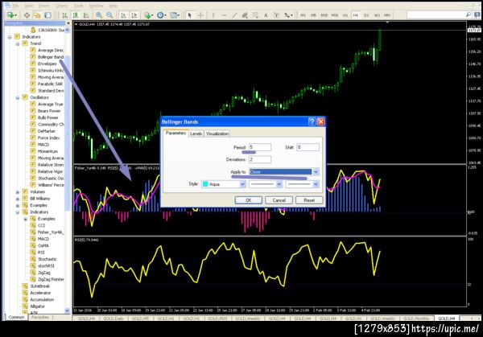Click the search magnifier icon
The image size is (483, 337).
pyautogui.click(x=469, y=14)
